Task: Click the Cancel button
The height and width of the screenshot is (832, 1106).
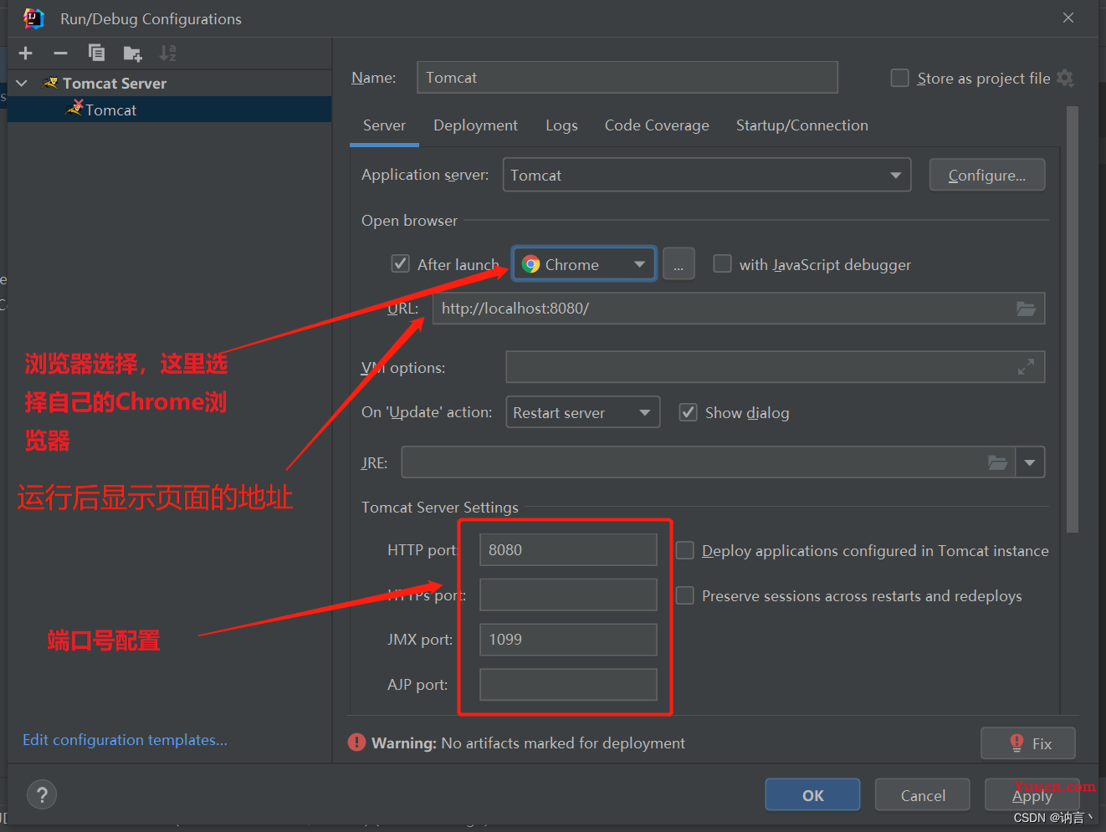Action: pyautogui.click(x=923, y=795)
